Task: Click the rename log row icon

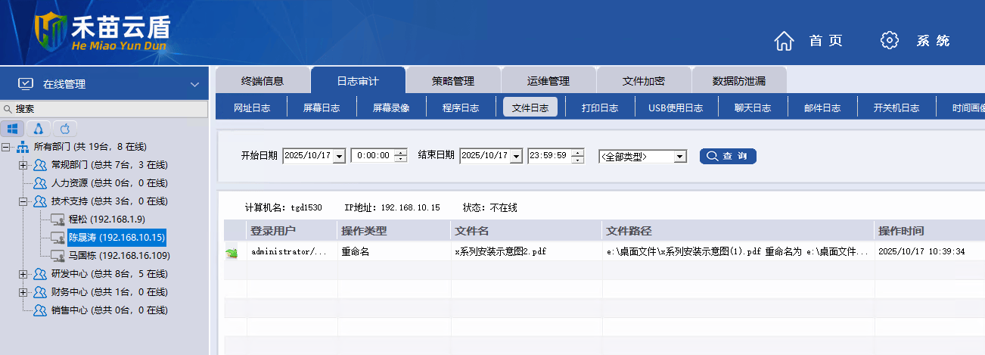Action: (x=231, y=252)
